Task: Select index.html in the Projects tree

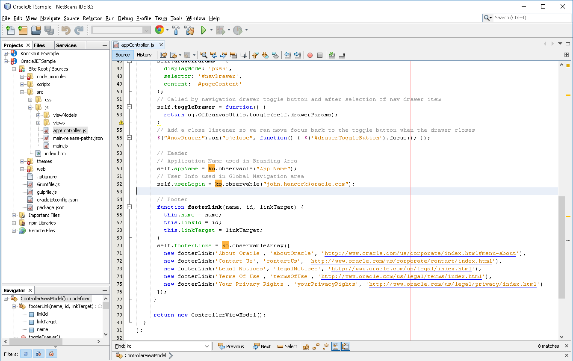Action: [x=56, y=154]
